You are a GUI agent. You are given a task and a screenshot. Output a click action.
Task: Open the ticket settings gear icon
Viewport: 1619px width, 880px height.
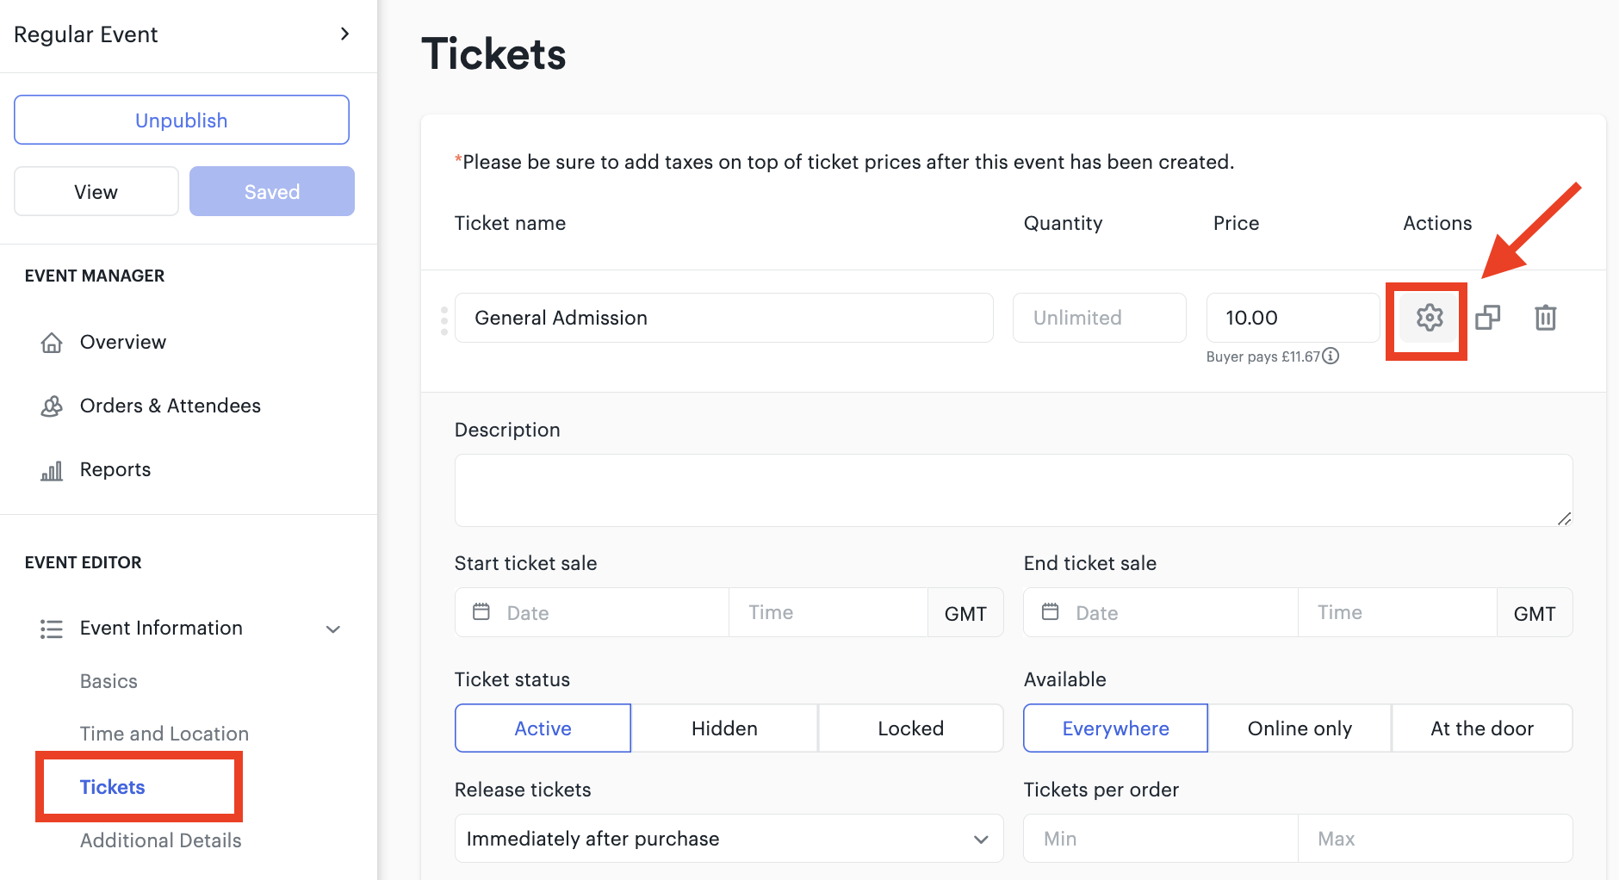pos(1430,318)
